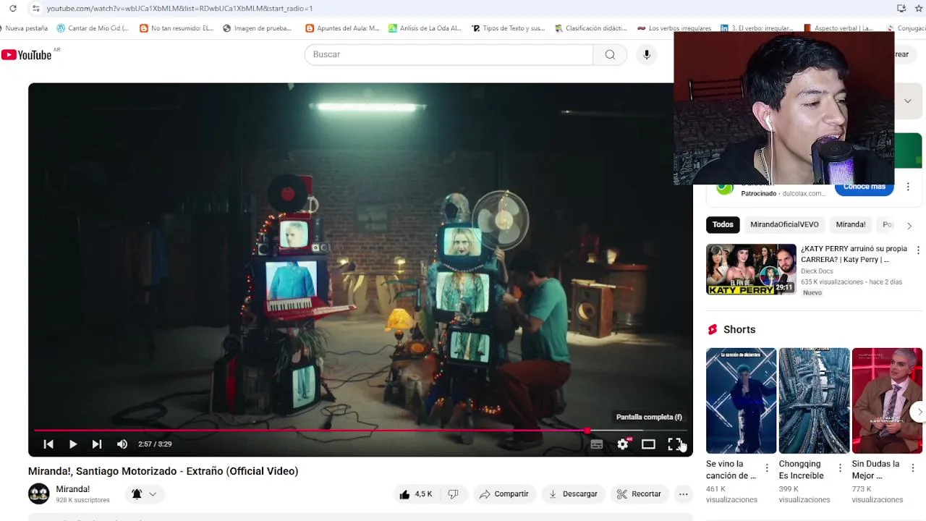Click Conoce más on the sponsored ad

coord(864,187)
